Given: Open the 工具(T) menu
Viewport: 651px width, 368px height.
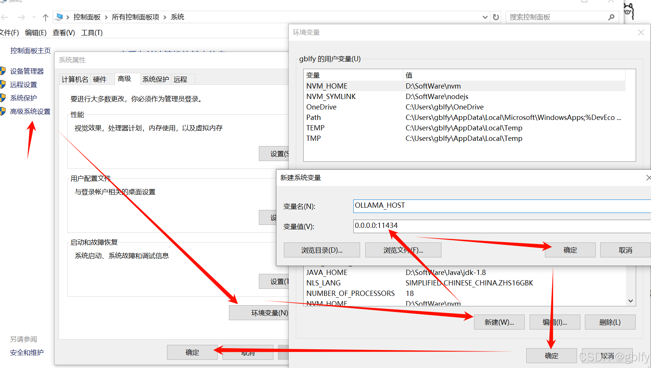Looking at the screenshot, I should 92,33.
